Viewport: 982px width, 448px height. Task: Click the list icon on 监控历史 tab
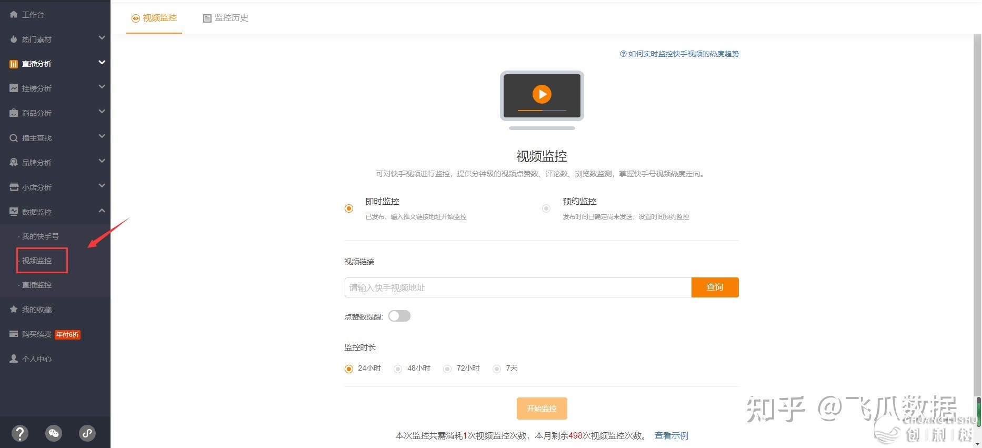207,18
